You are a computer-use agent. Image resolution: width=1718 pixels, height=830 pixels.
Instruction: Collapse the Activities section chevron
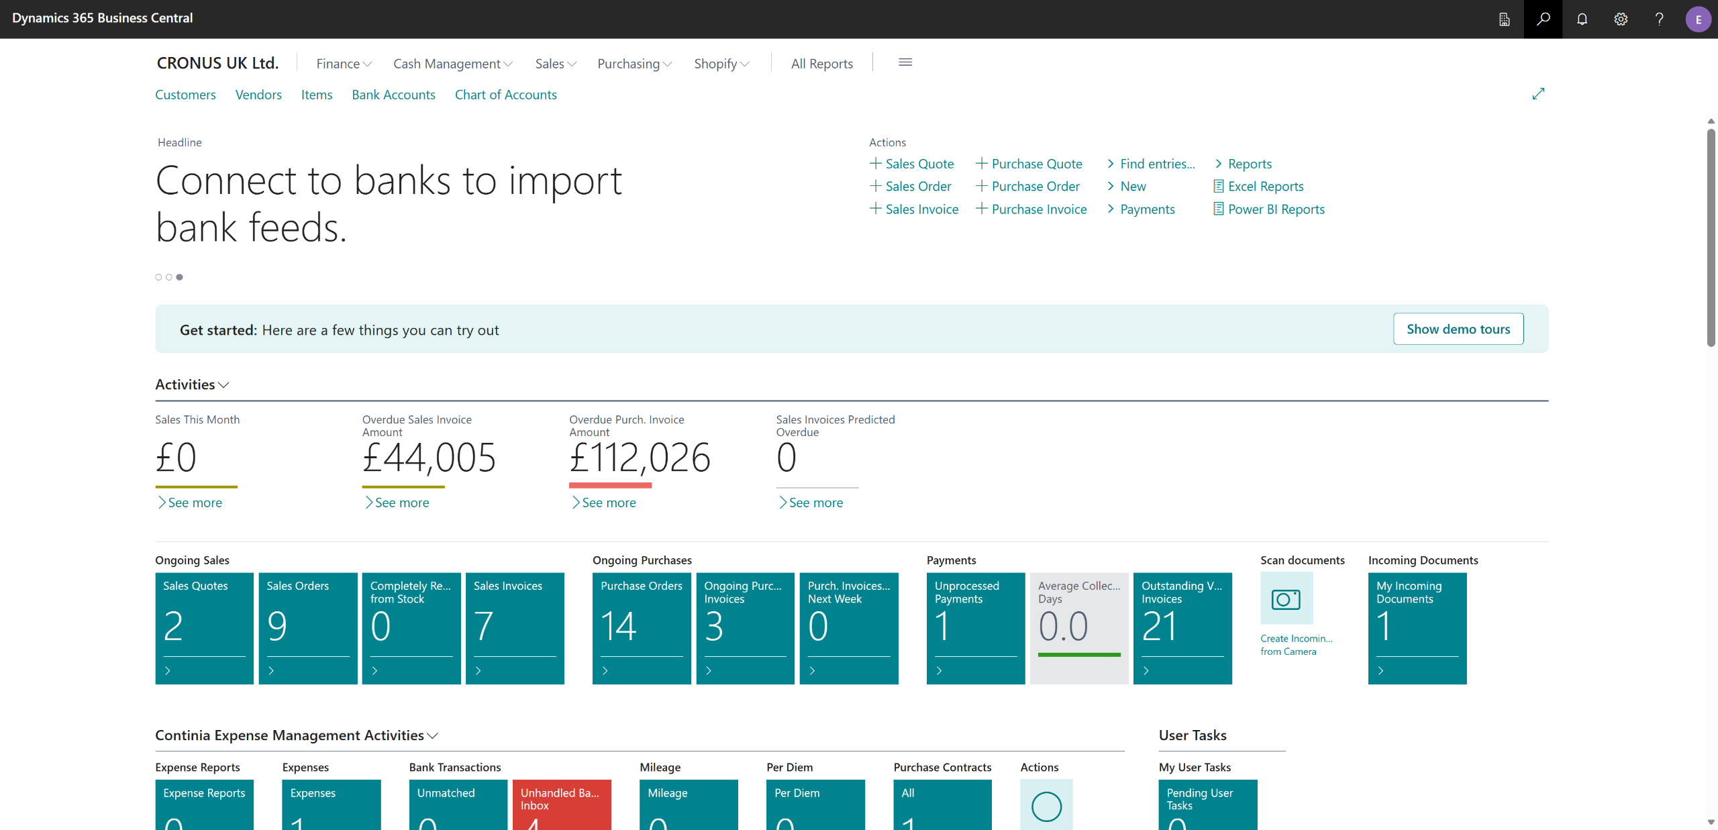(x=224, y=385)
